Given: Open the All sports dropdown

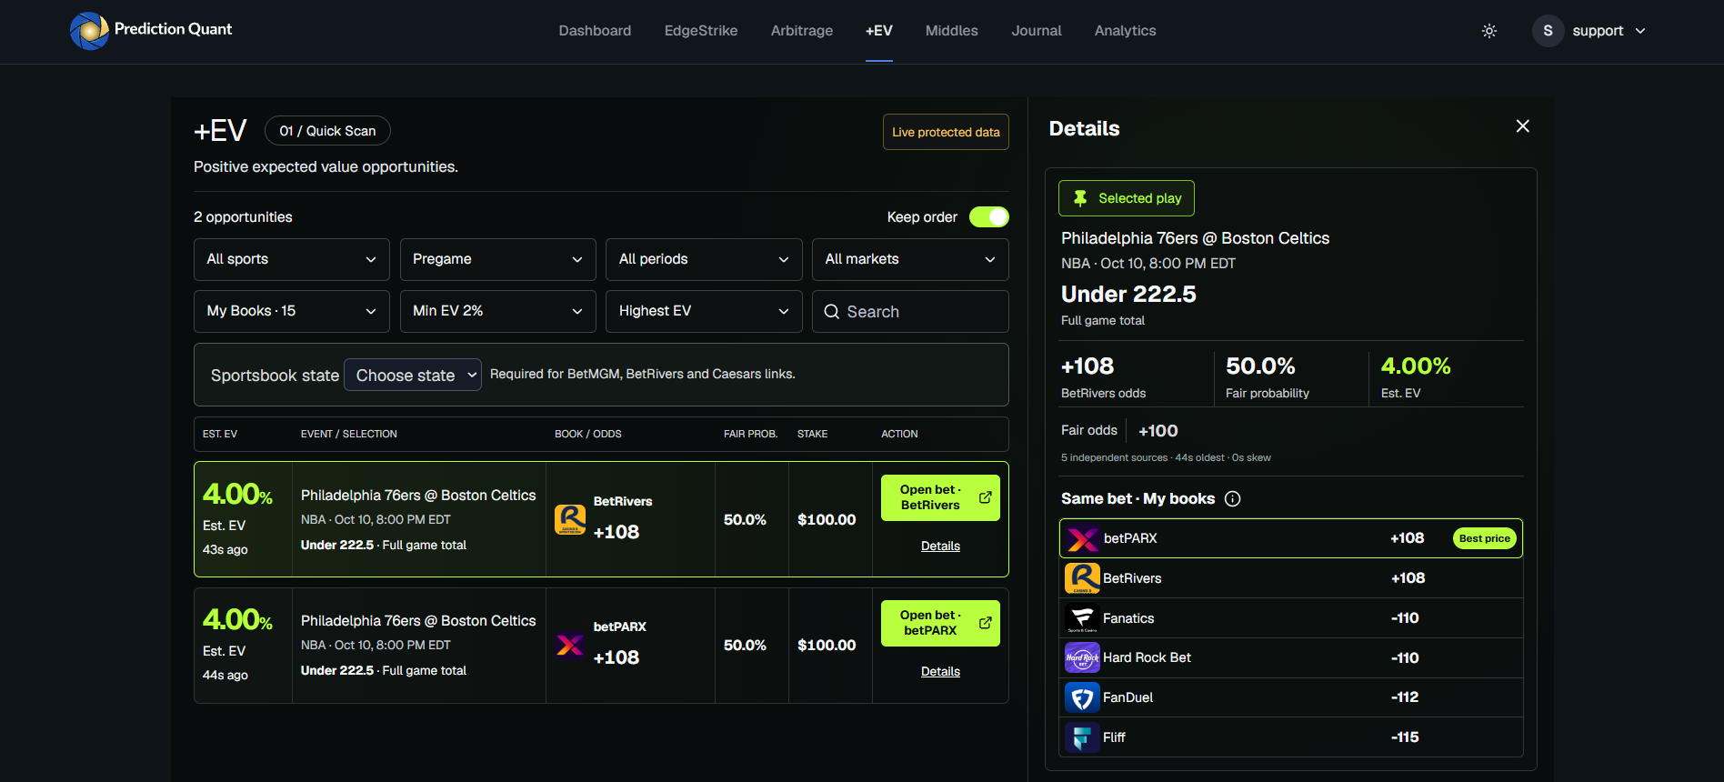Looking at the screenshot, I should tap(292, 259).
